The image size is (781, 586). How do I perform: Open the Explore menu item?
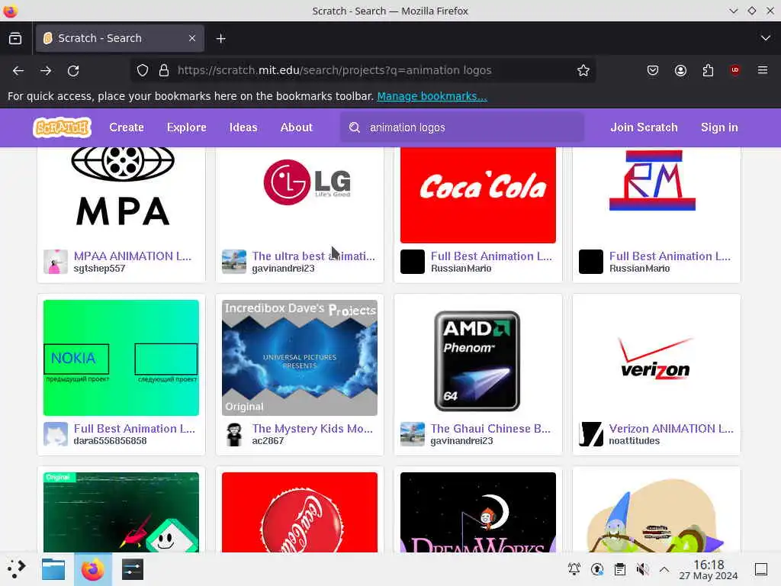186,127
